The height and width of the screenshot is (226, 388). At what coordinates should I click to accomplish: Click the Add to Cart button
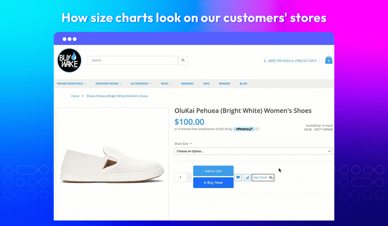point(213,171)
